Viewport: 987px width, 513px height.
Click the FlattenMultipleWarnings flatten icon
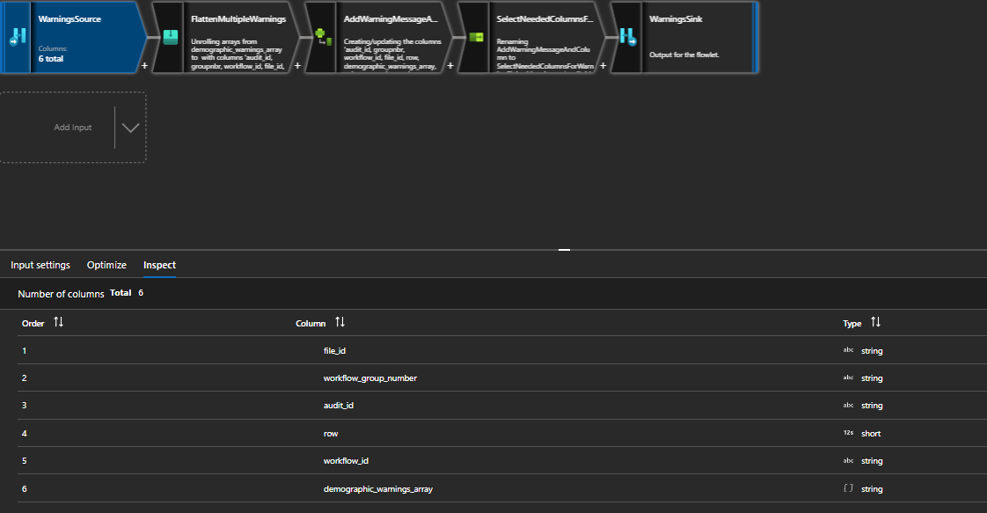(171, 37)
